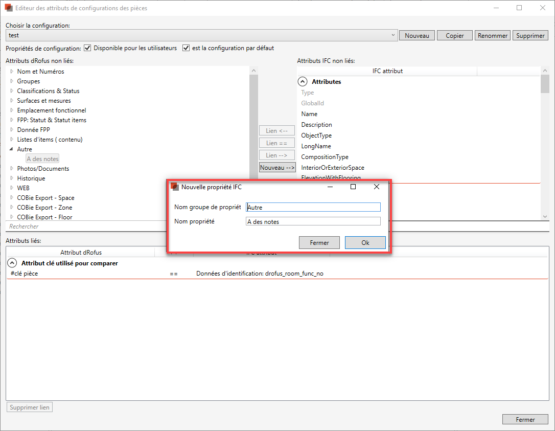Minimize the Nouvelle propriété IFC dialog
The width and height of the screenshot is (555, 431).
[x=330, y=187]
